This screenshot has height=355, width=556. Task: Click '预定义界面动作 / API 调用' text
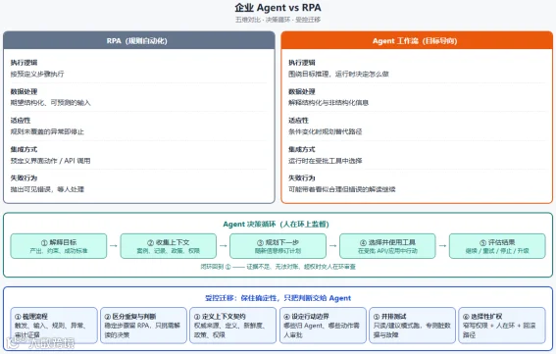click(x=50, y=161)
